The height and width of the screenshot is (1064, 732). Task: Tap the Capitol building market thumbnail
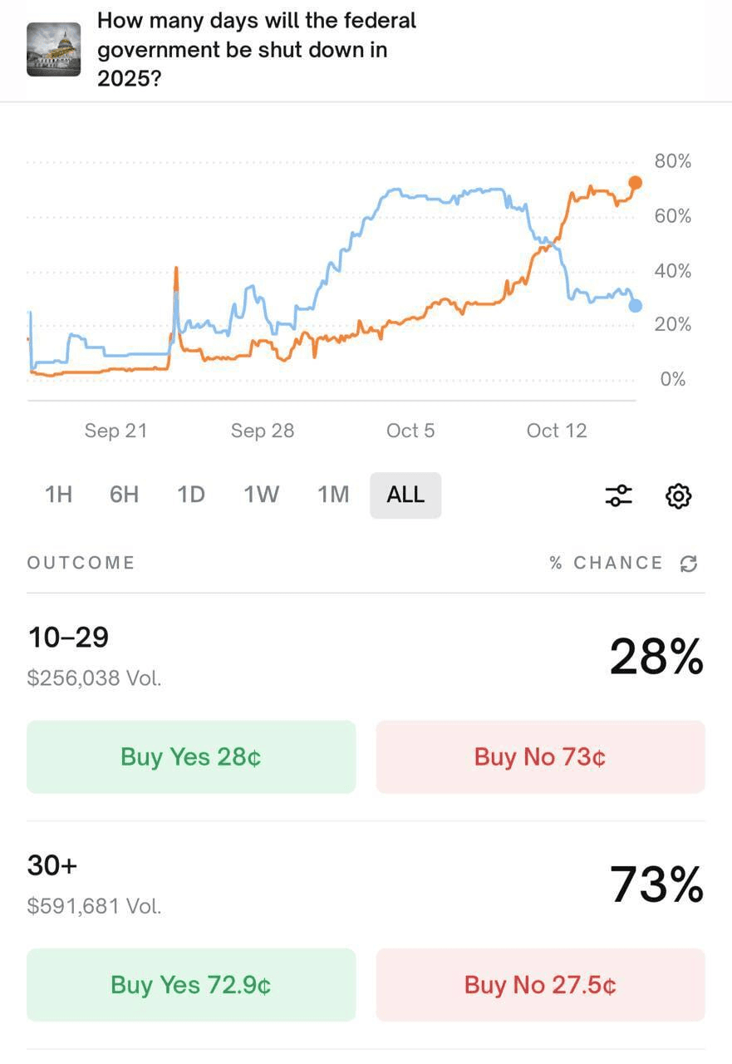pyautogui.click(x=54, y=50)
